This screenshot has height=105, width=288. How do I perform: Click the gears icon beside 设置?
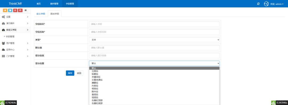click(3, 17)
